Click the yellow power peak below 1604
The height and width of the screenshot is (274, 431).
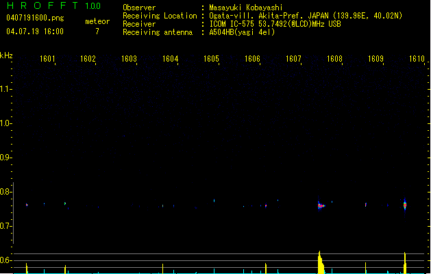click(162, 269)
